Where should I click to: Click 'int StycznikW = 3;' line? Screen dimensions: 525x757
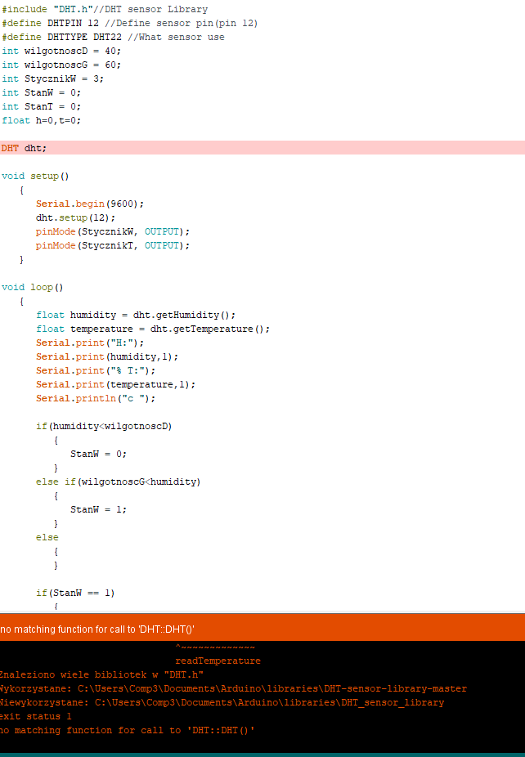tap(52, 78)
